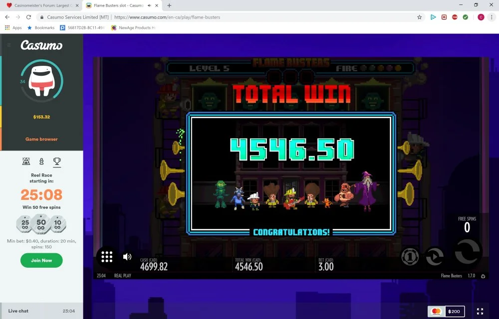Spin the reels with the big spin button
Screen dimensions: 499x319
coord(468,251)
